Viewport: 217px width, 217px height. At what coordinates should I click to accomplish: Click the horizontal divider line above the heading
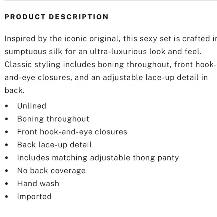111,1
